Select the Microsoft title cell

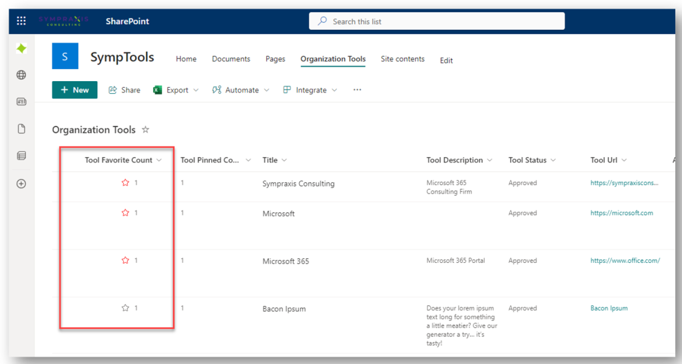[x=278, y=214]
